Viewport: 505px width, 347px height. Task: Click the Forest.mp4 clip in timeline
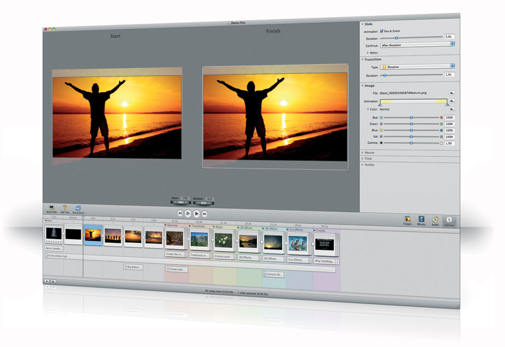(177, 269)
